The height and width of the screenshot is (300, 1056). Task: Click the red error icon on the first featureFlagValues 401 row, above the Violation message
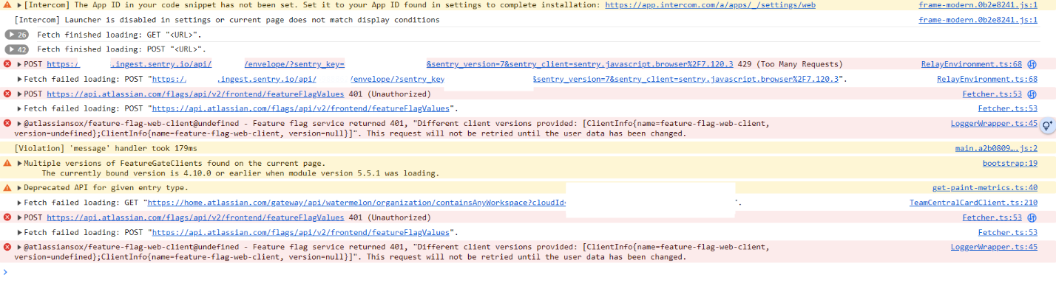(x=7, y=94)
